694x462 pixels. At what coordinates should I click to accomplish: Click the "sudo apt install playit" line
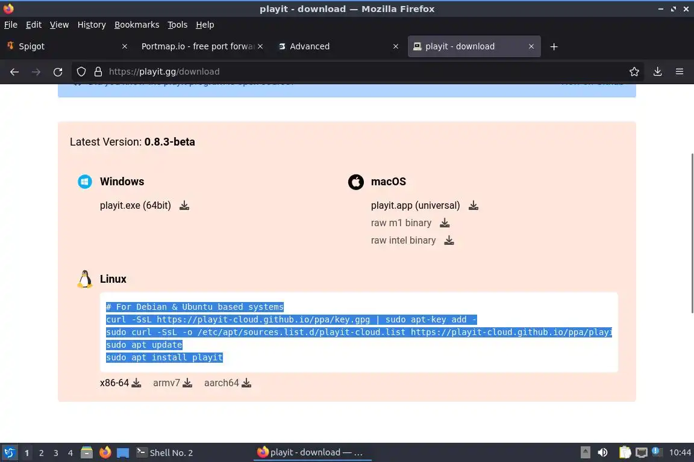click(164, 357)
